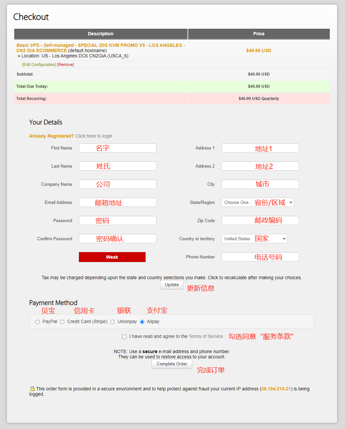The height and width of the screenshot is (429, 345).
Task: Open the Edit Configuration link
Action: (x=39, y=65)
